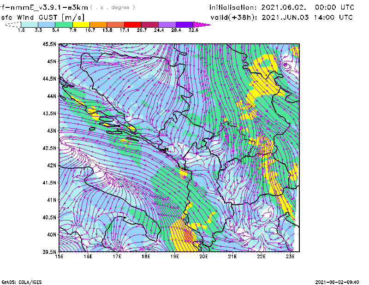Click the legend value 3.3
Screen dimensions: 369x285
pos(38,30)
